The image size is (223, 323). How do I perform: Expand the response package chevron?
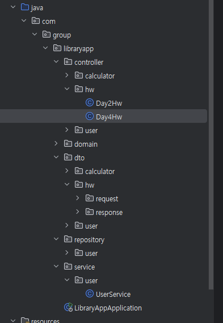tap(78, 212)
